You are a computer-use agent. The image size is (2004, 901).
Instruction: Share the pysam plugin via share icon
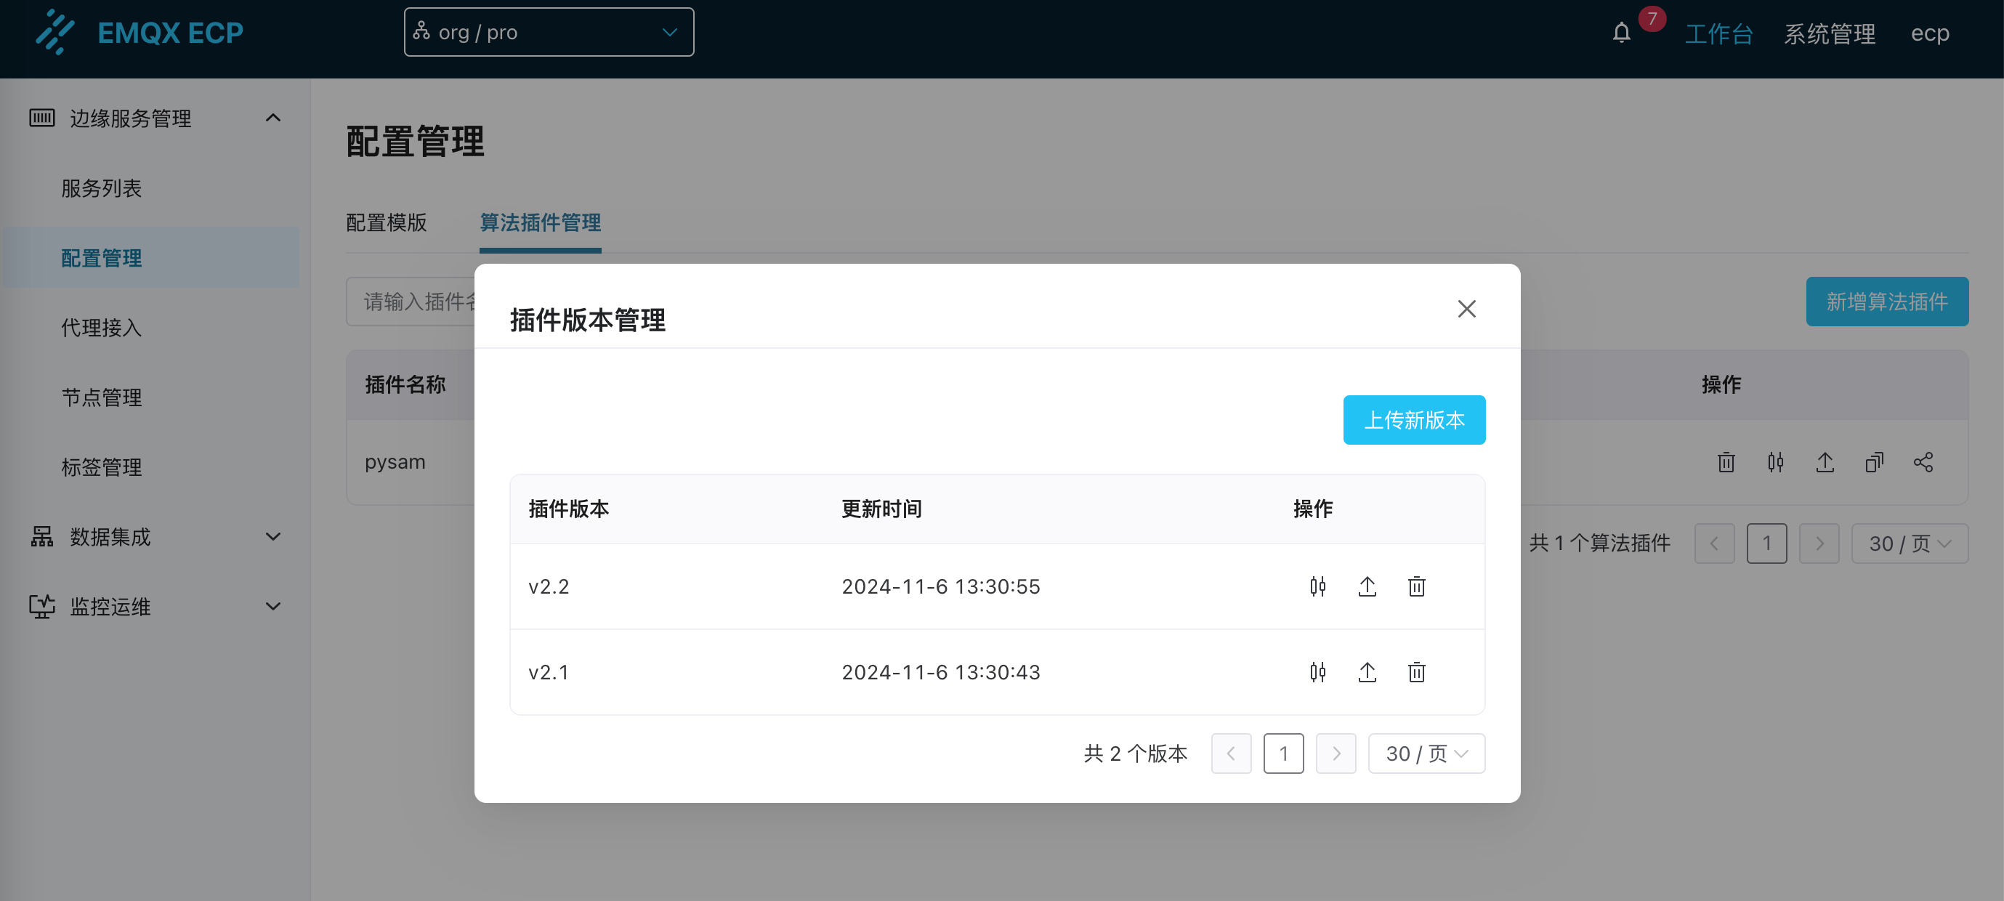tap(1924, 462)
